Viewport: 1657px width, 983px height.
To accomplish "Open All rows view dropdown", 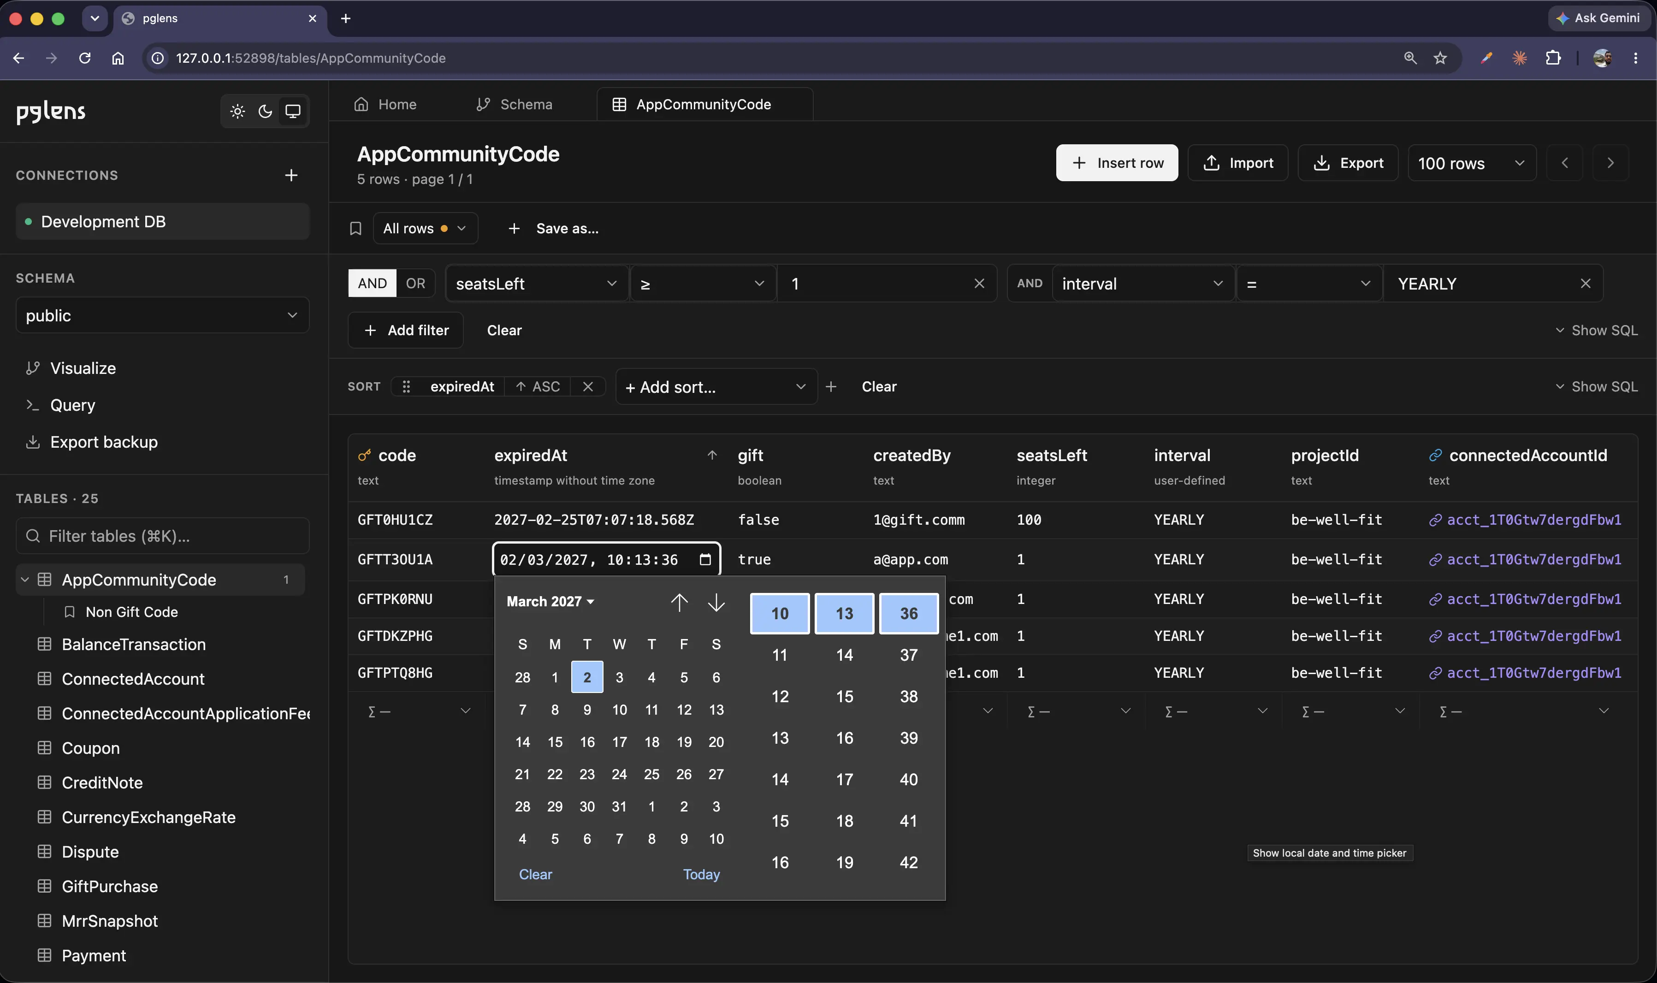I will click(425, 229).
